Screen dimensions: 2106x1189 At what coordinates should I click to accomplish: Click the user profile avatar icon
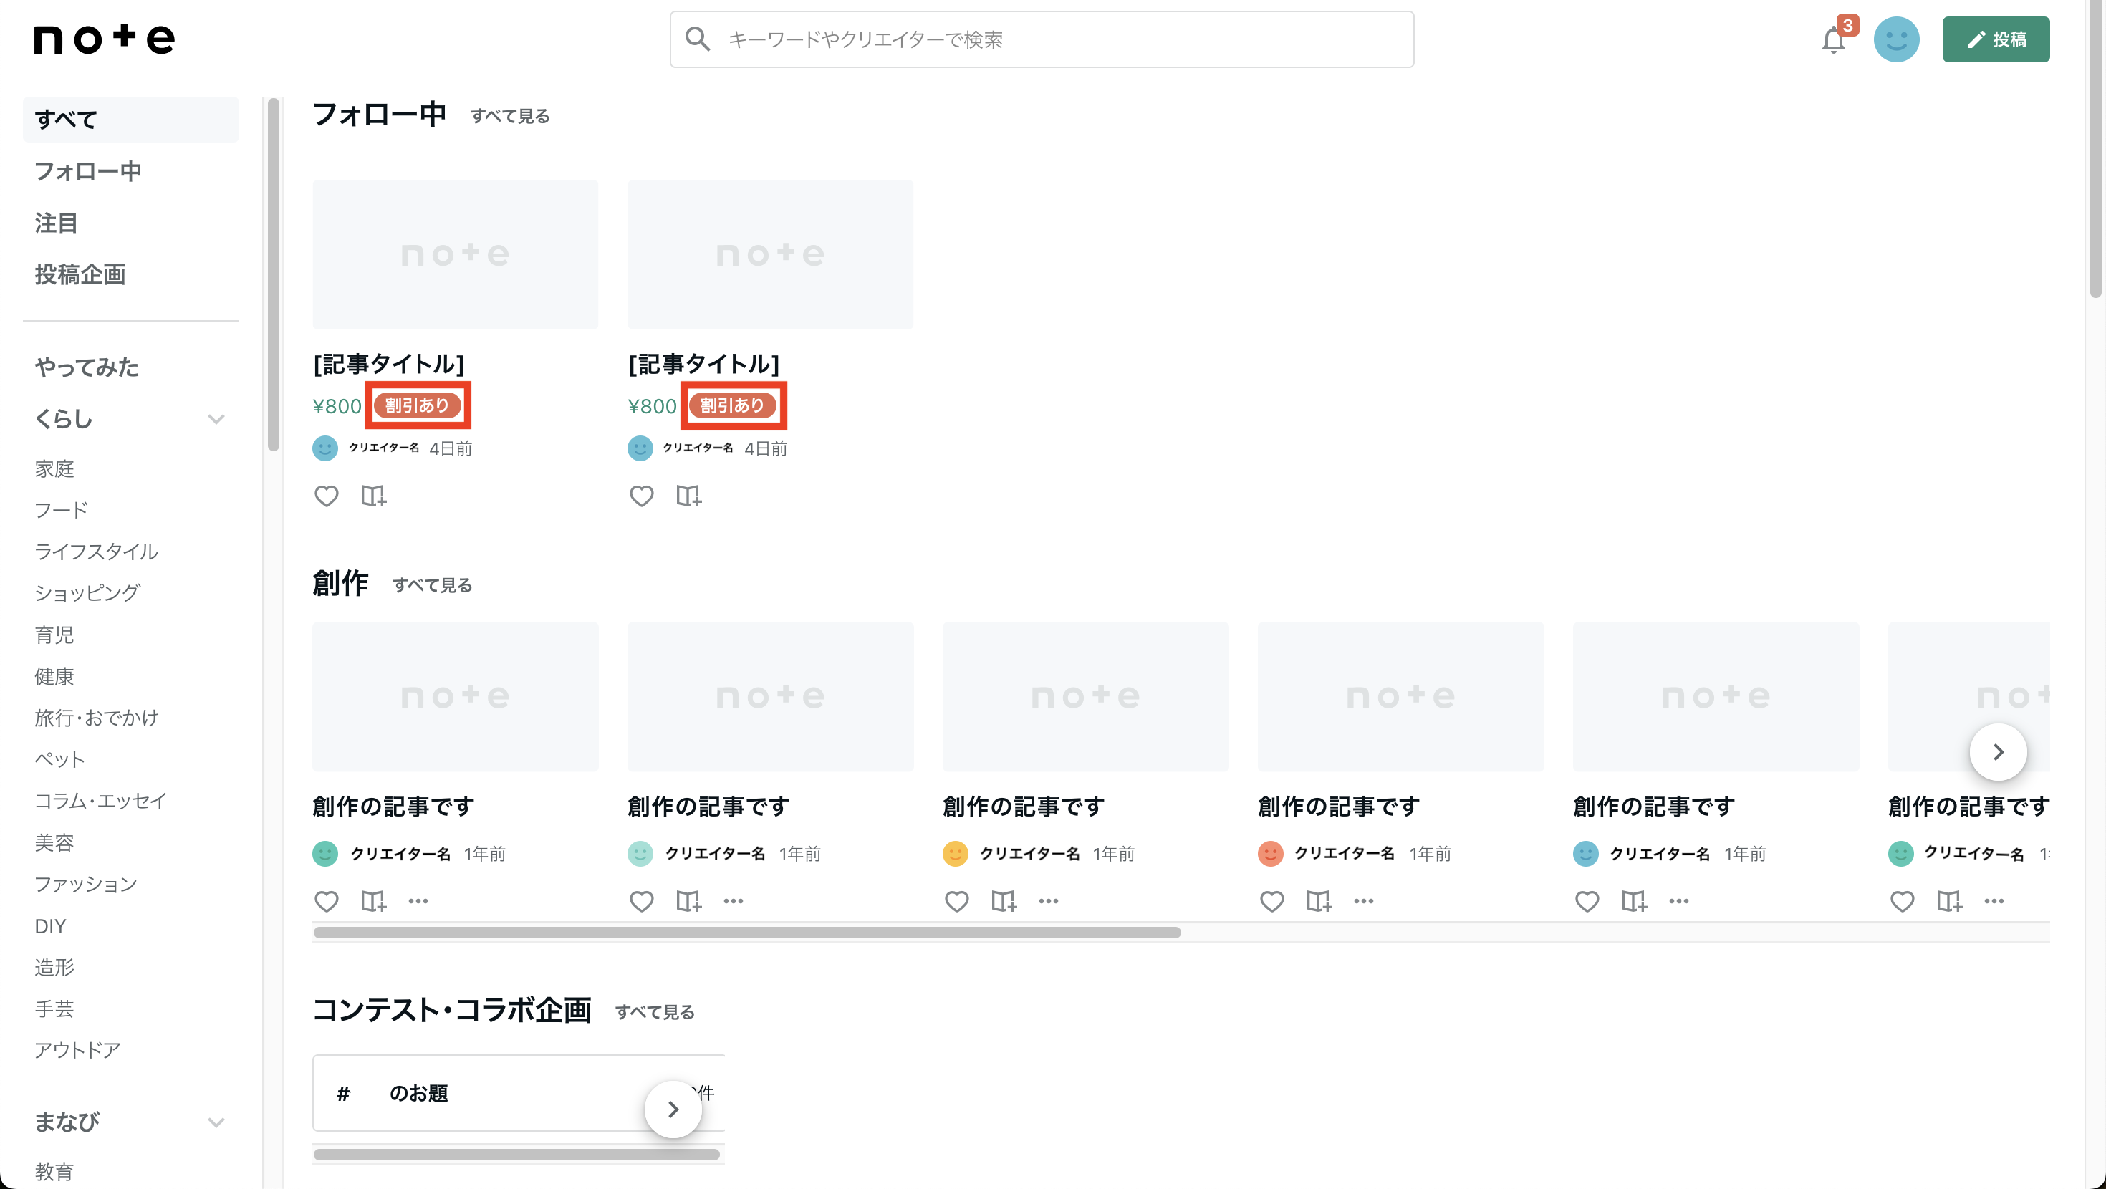pos(1896,39)
